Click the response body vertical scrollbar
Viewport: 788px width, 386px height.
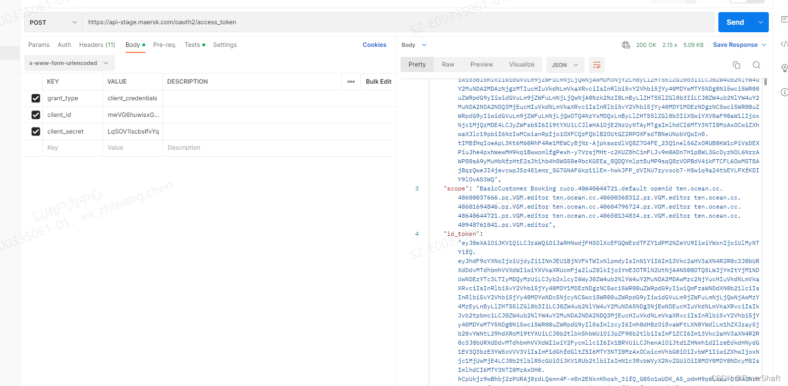(765, 81)
